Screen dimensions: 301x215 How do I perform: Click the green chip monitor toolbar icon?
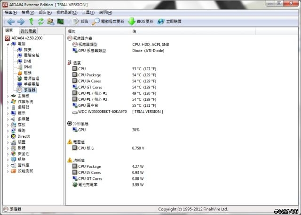click(x=60, y=22)
